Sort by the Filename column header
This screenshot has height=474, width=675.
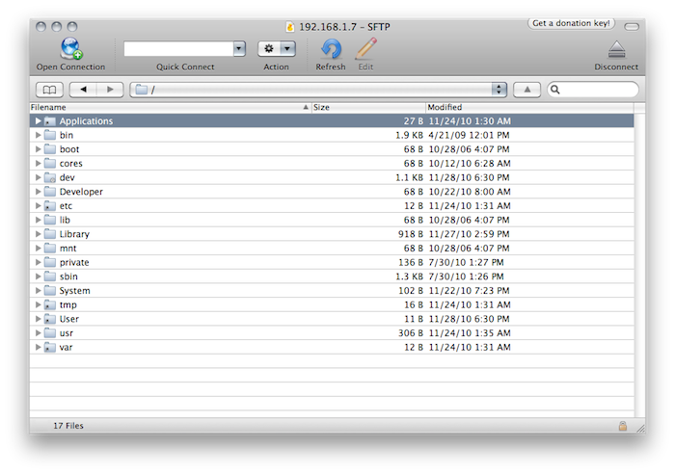pyautogui.click(x=164, y=107)
